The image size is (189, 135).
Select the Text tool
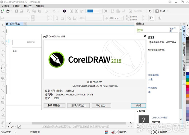tap(3, 78)
